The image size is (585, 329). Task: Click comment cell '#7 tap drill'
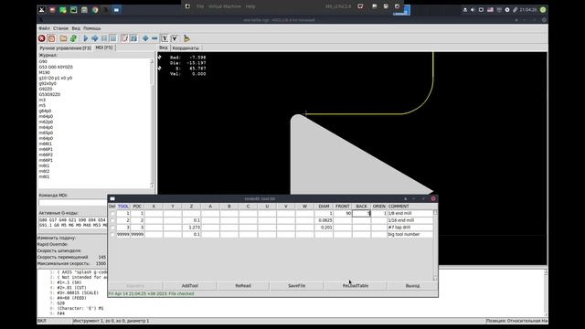pos(410,228)
